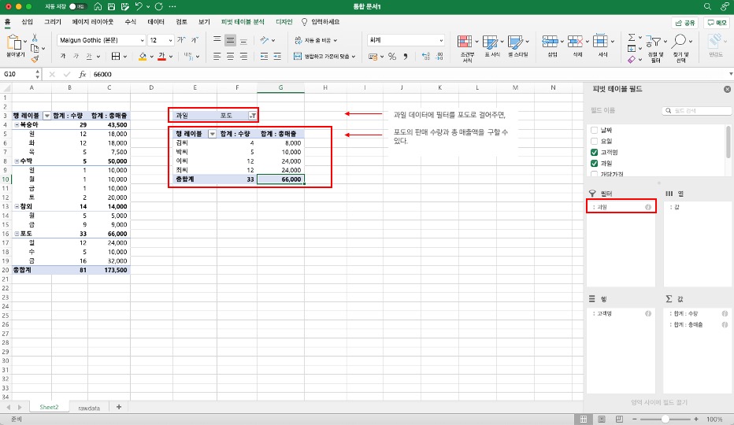Check the 날짜 field checkbox
Viewport: 734px width, 425px height.
pyautogui.click(x=595, y=129)
